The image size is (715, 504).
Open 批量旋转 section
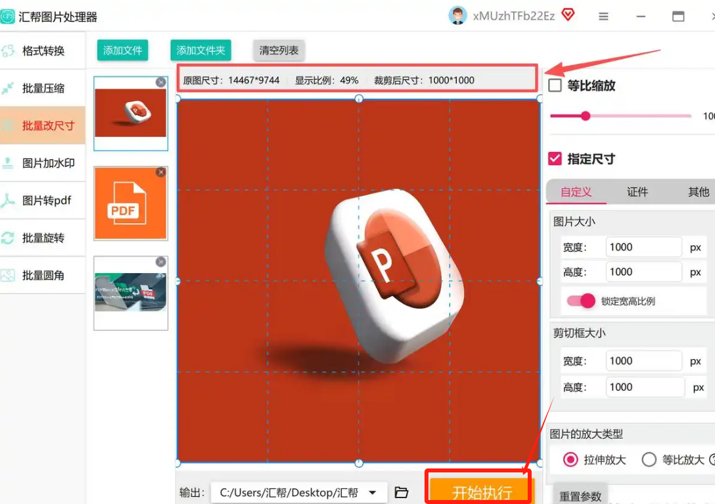click(x=43, y=238)
